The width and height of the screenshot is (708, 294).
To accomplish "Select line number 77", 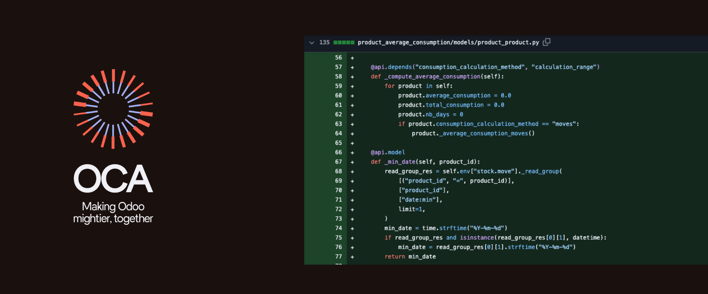I will click(338, 257).
